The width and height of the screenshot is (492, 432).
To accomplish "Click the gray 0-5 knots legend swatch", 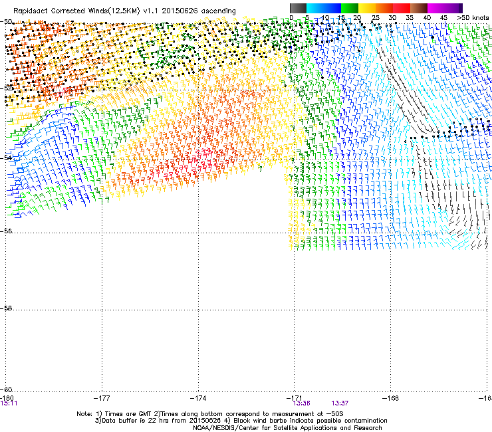I will (298, 8).
